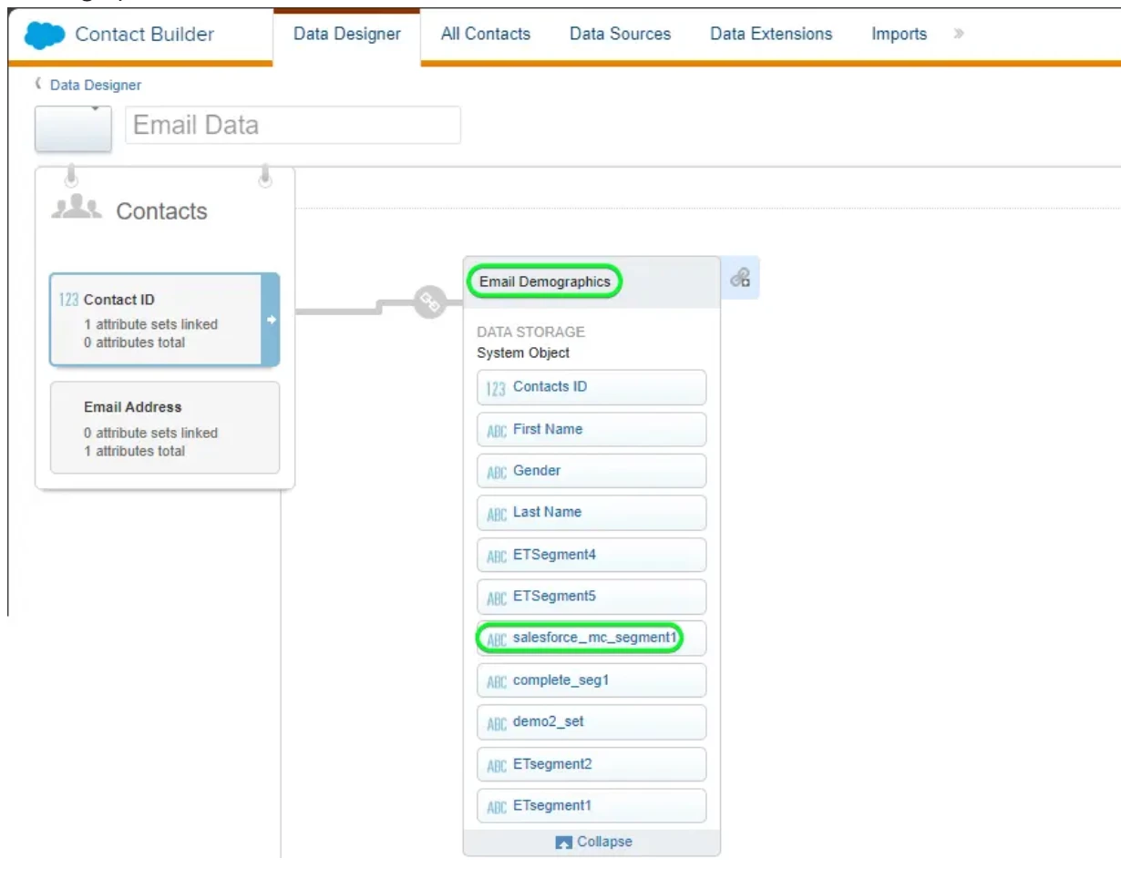Click the relationship link circle icon

pos(431,302)
